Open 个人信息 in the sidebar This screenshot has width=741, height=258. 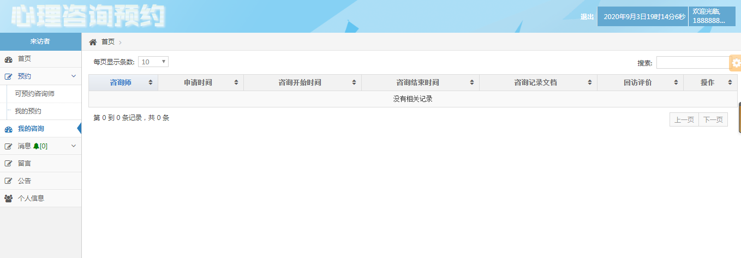pyautogui.click(x=41, y=199)
